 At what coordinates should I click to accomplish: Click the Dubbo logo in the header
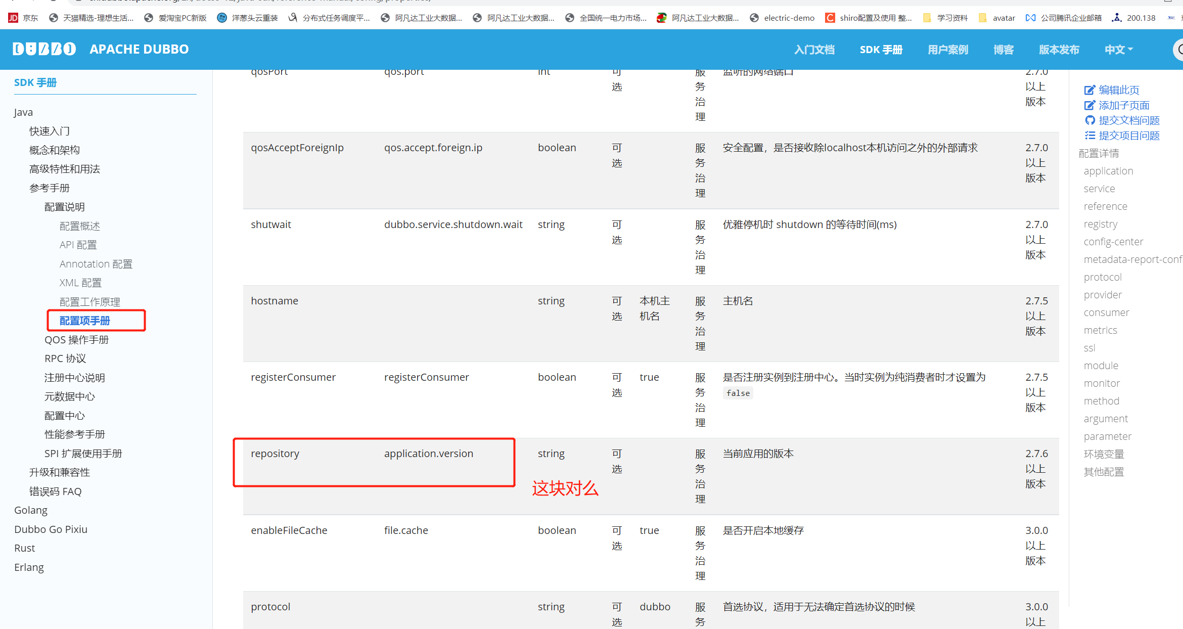pyautogui.click(x=44, y=49)
